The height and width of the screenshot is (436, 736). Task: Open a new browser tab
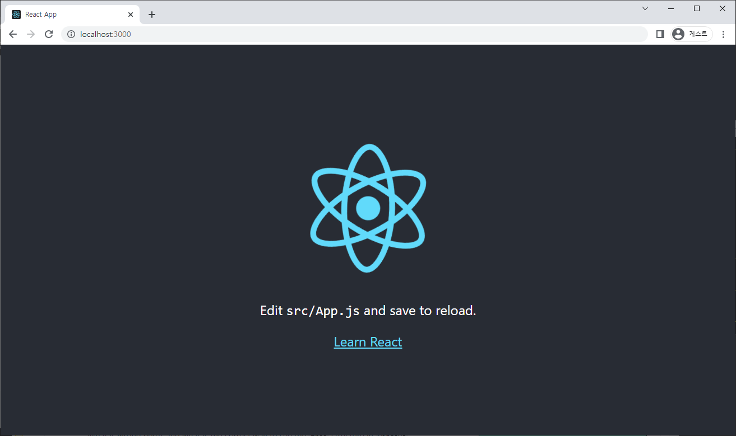pyautogui.click(x=151, y=14)
